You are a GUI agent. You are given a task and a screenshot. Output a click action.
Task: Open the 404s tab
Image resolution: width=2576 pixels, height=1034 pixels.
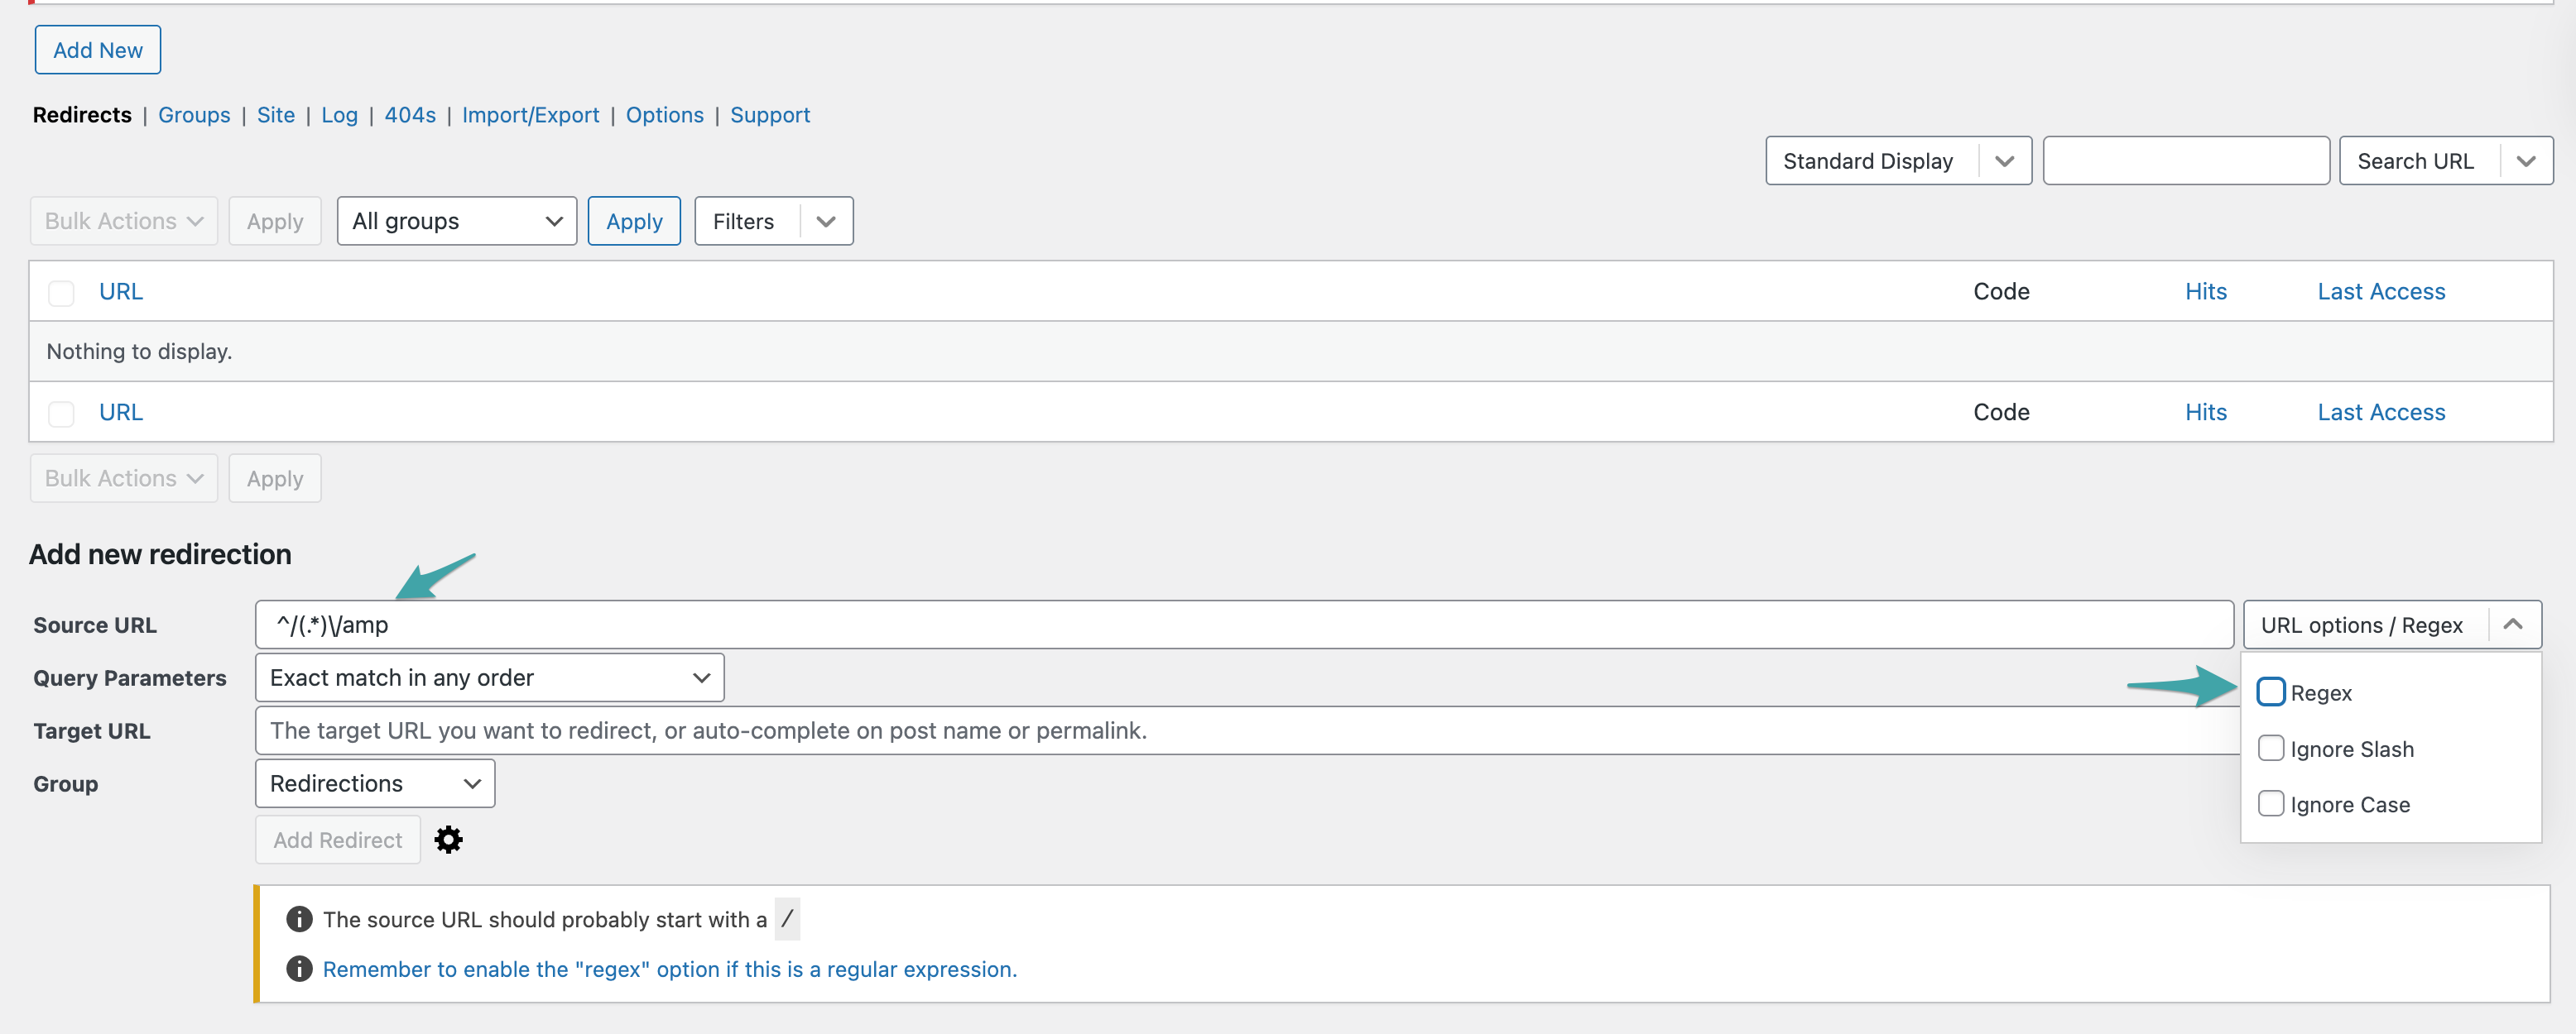pos(410,115)
